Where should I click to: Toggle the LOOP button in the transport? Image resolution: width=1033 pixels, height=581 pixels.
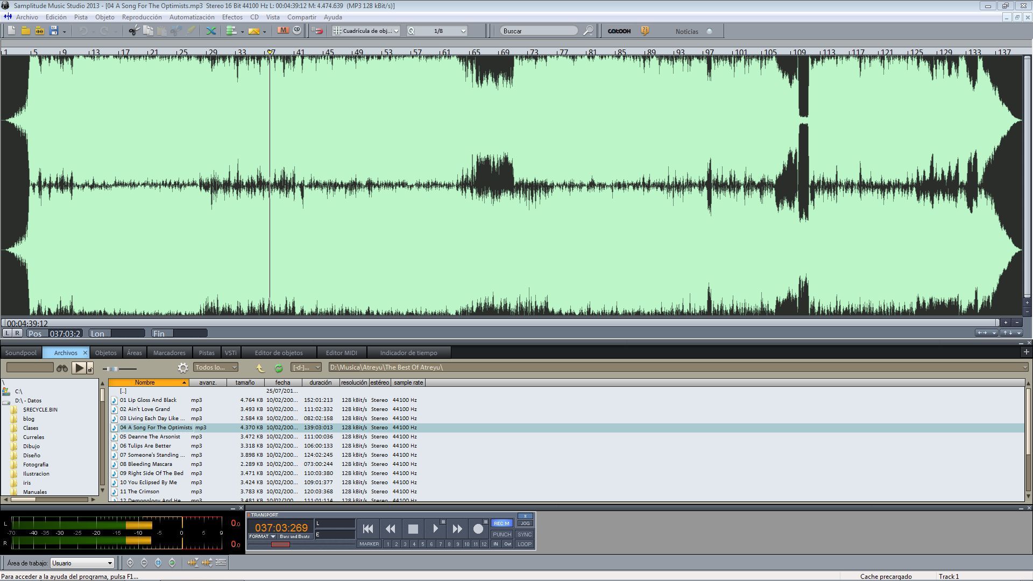coord(524,544)
